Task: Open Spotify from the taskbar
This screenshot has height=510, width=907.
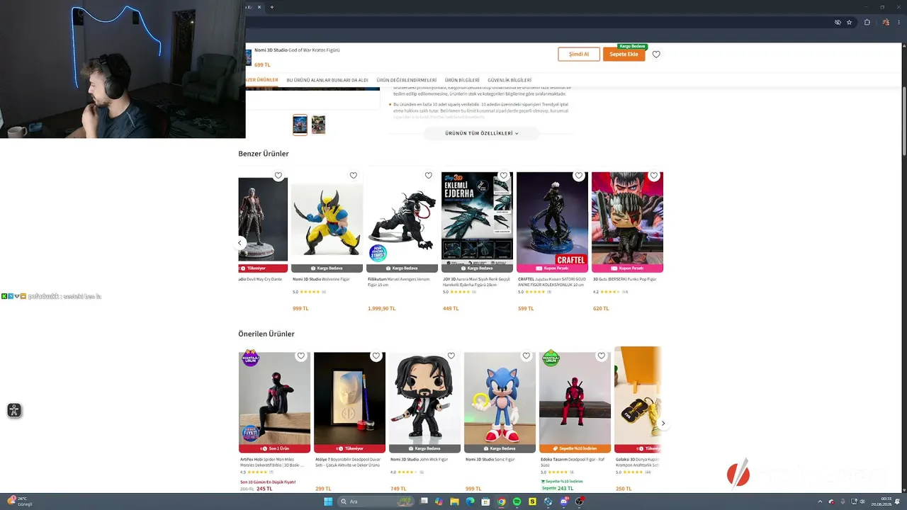Action: (517, 501)
